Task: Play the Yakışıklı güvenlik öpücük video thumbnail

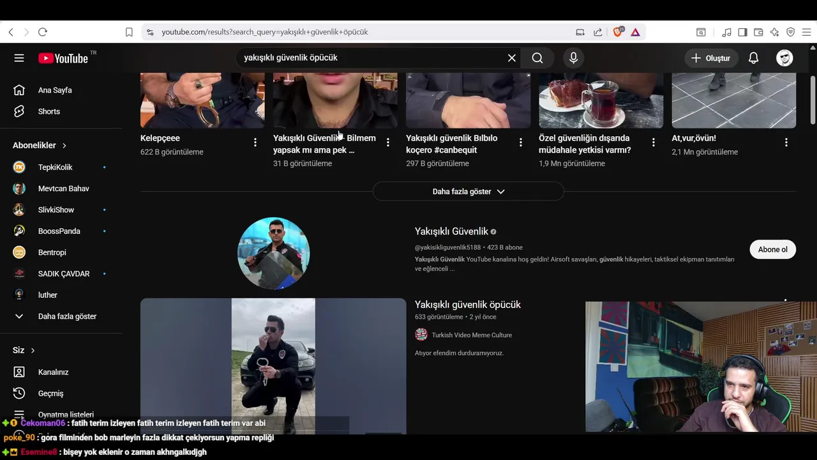Action: 273,366
